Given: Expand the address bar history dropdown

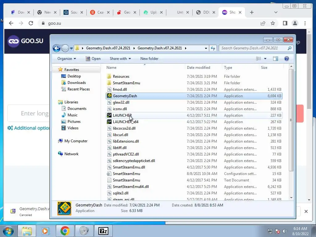Looking at the screenshot, I should [x=206, y=48].
